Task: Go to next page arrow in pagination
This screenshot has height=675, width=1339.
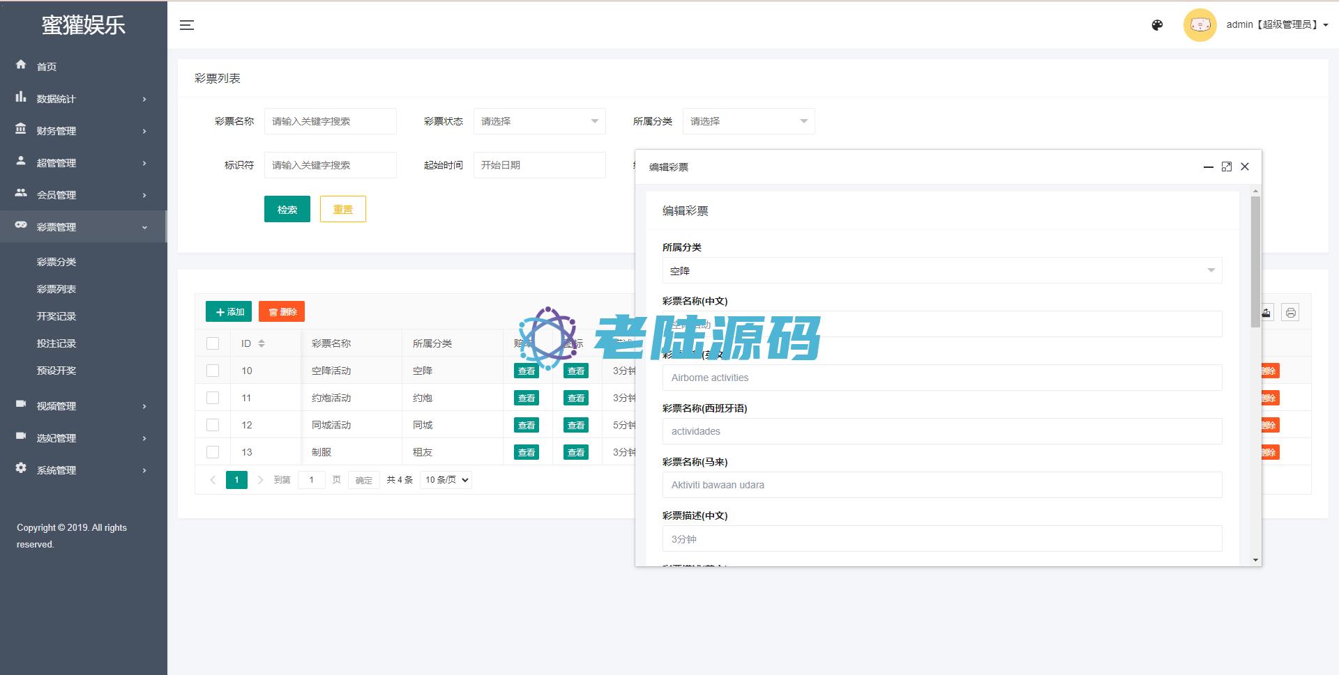Action: click(260, 480)
